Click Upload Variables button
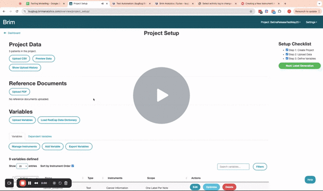This screenshot has height=191, width=323. (x=22, y=120)
